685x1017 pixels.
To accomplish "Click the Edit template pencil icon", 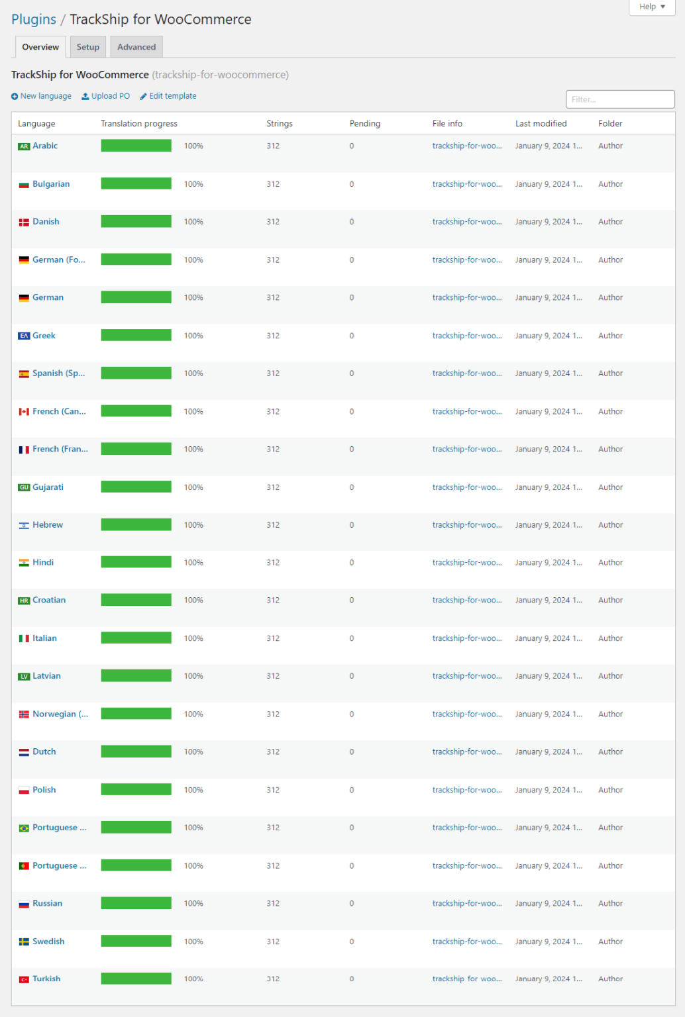I will pyautogui.click(x=143, y=97).
